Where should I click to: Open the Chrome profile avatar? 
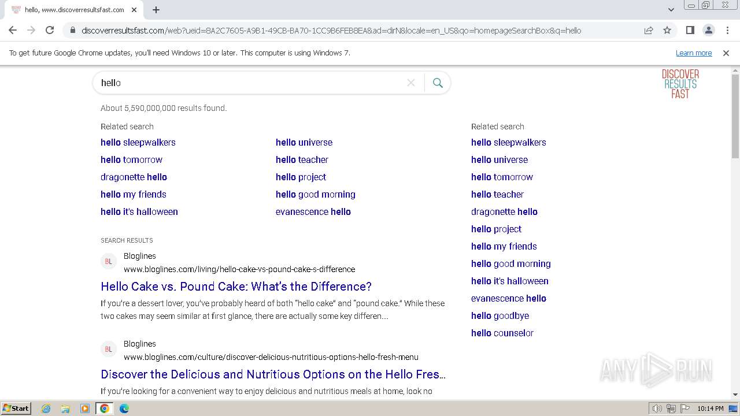(x=709, y=31)
